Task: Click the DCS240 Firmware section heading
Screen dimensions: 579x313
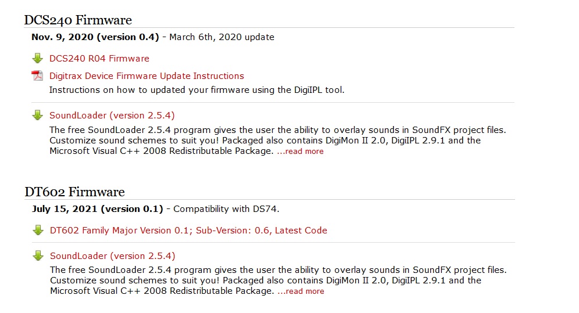Action: click(x=78, y=20)
